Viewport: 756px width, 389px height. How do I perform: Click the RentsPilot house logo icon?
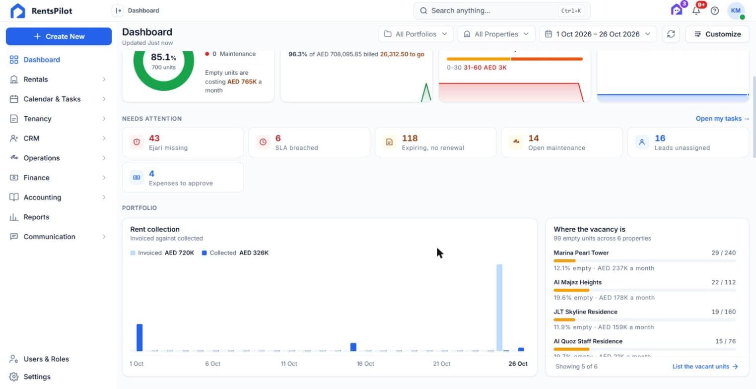pos(18,11)
